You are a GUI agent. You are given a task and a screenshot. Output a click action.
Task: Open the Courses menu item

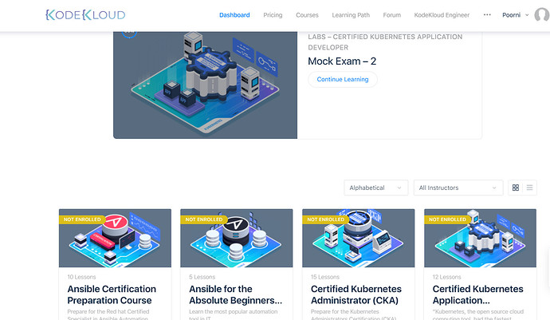click(x=307, y=14)
